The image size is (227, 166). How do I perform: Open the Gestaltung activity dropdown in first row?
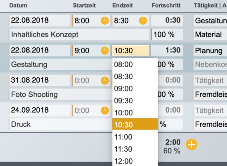coord(210,21)
